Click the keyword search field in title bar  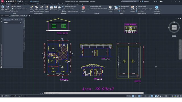pos(131,1)
